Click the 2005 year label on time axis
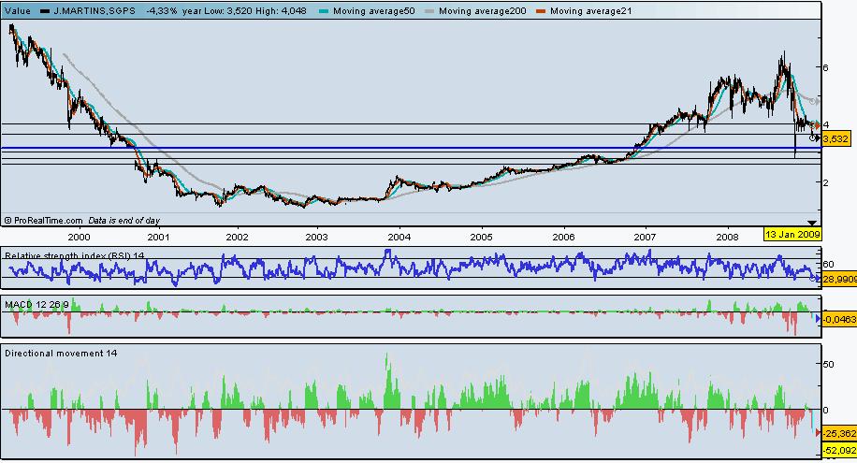The image size is (857, 463). 482,238
